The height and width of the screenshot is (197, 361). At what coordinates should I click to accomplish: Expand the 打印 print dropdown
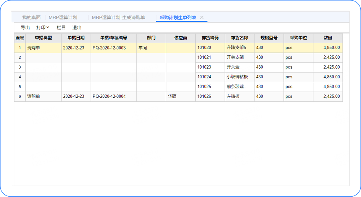pyautogui.click(x=43, y=27)
